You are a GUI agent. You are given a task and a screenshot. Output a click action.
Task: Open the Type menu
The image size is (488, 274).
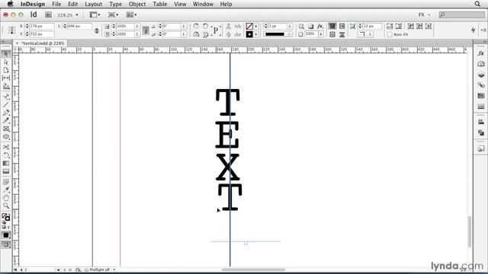[115, 4]
